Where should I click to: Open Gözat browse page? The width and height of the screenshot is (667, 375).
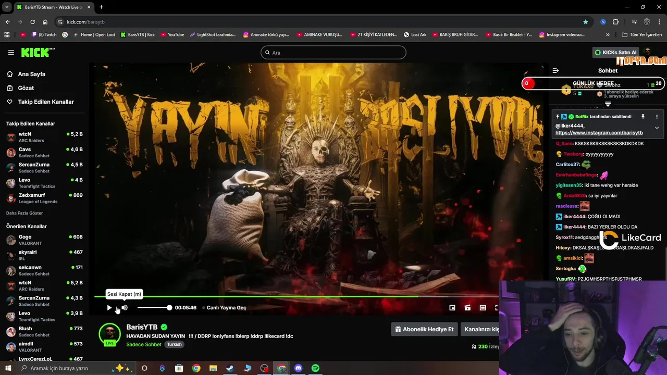point(26,88)
